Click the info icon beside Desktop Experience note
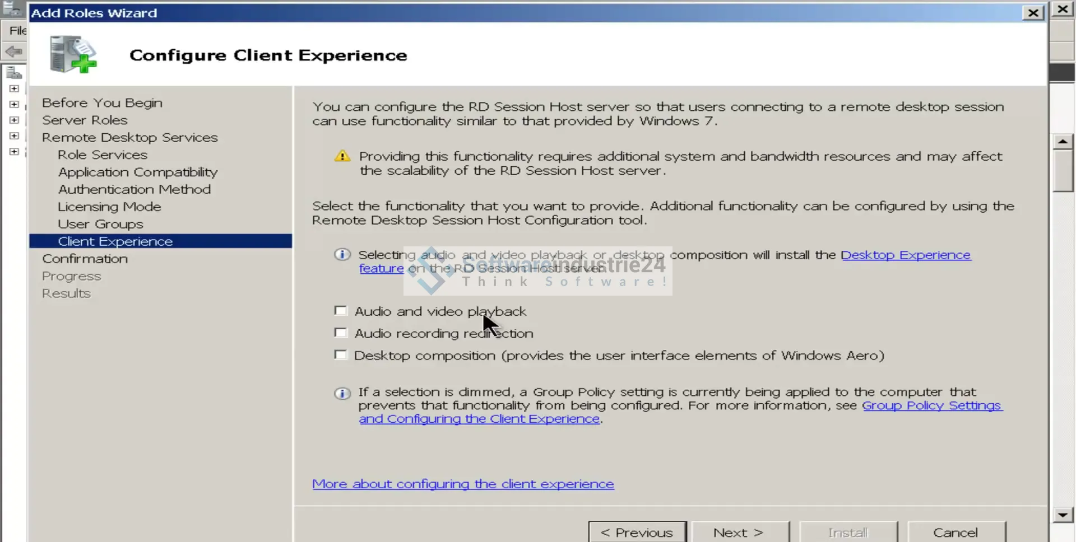This screenshot has height=542, width=1076. pos(342,255)
